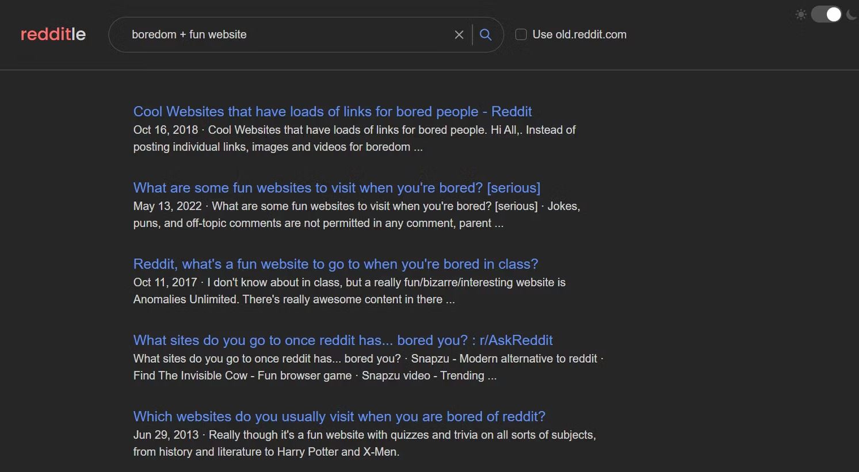Click the magnifying glass search icon

point(486,34)
